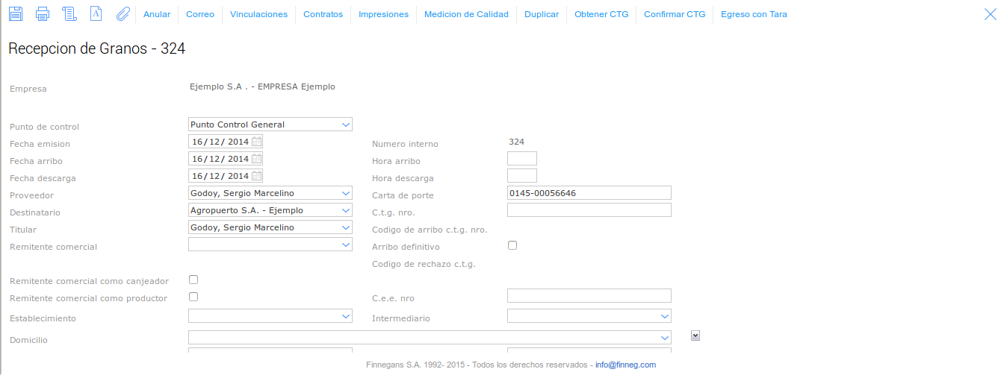The image size is (1007, 375).
Task: Click the scroll document icon
Action: [x=69, y=14]
